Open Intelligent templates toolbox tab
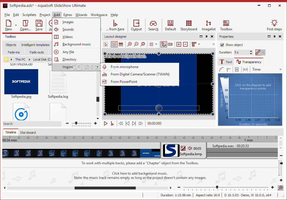 tap(35, 45)
